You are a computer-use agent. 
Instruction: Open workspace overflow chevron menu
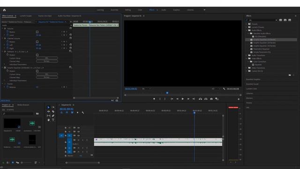(x=204, y=10)
